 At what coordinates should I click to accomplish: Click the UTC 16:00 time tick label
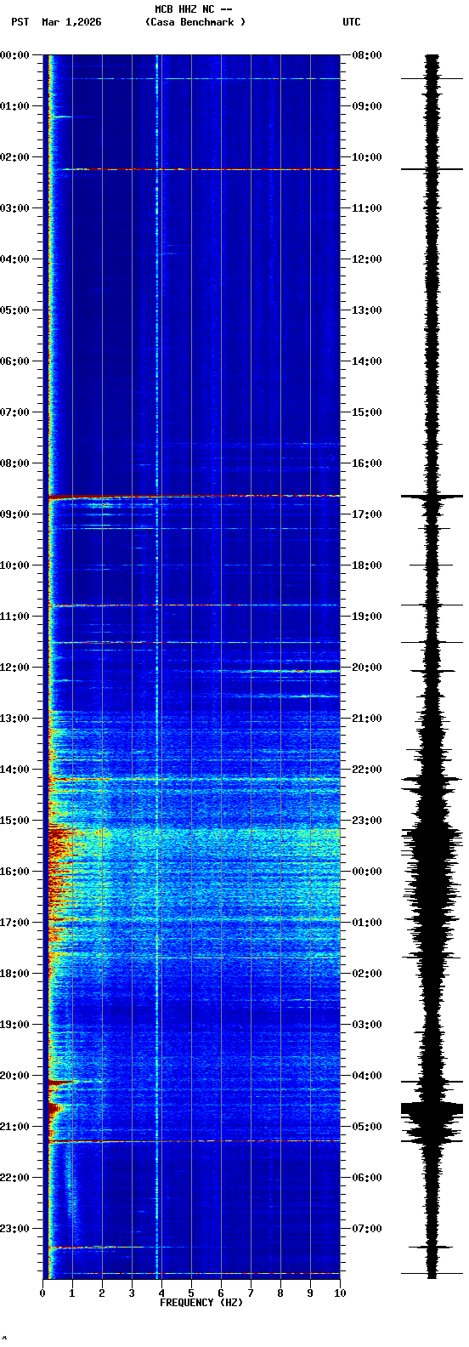point(367,463)
